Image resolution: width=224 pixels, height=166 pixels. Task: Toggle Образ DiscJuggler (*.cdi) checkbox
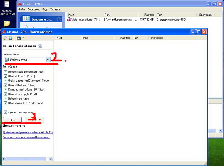5,94
